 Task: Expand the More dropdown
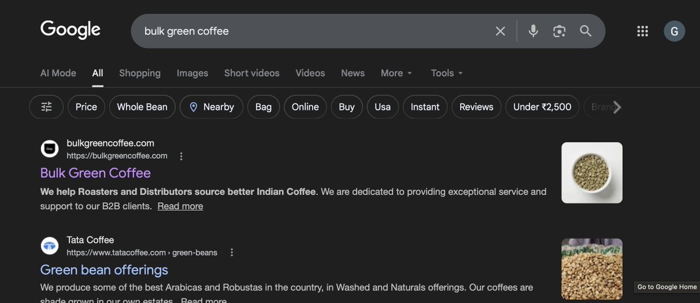tap(396, 73)
